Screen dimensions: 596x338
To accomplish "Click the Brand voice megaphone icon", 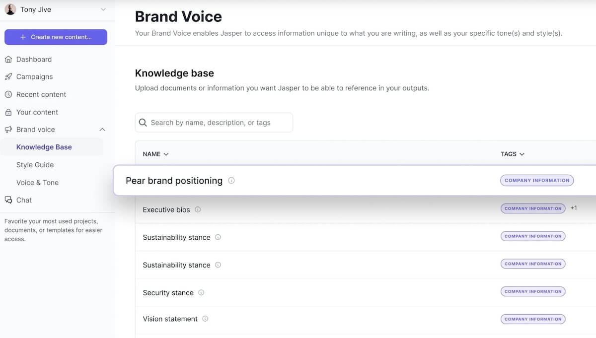I will [8, 130].
